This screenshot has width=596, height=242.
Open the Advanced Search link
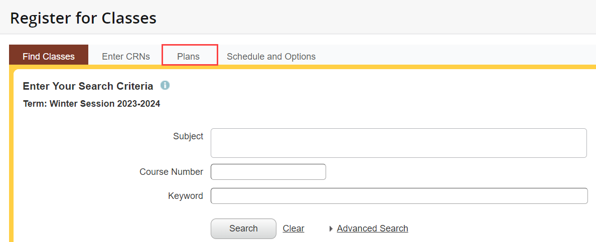click(372, 228)
